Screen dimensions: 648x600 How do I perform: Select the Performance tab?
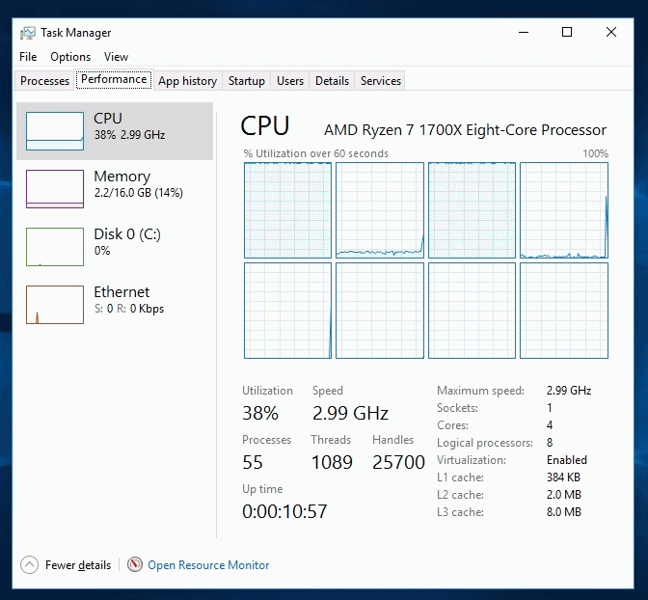114,79
